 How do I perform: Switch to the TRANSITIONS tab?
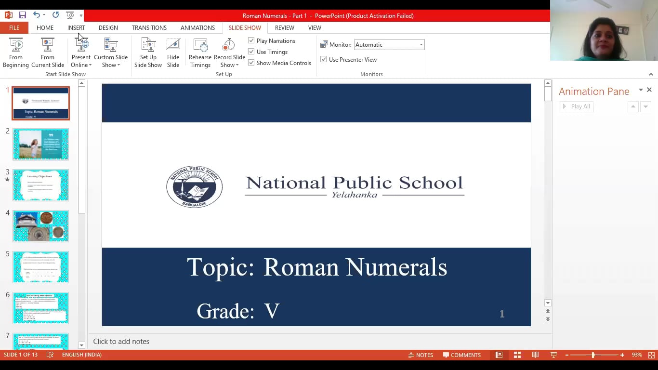(149, 28)
